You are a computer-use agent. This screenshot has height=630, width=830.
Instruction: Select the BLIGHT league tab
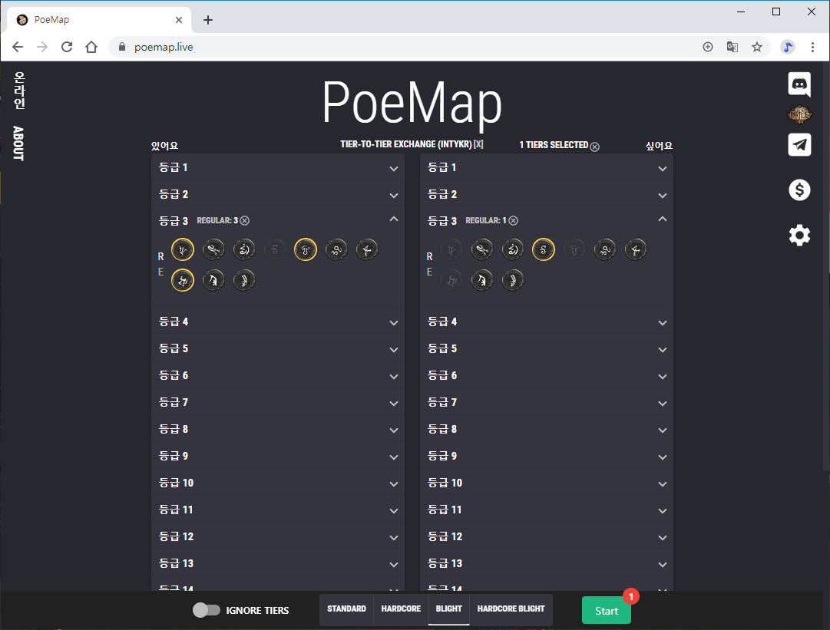(449, 609)
